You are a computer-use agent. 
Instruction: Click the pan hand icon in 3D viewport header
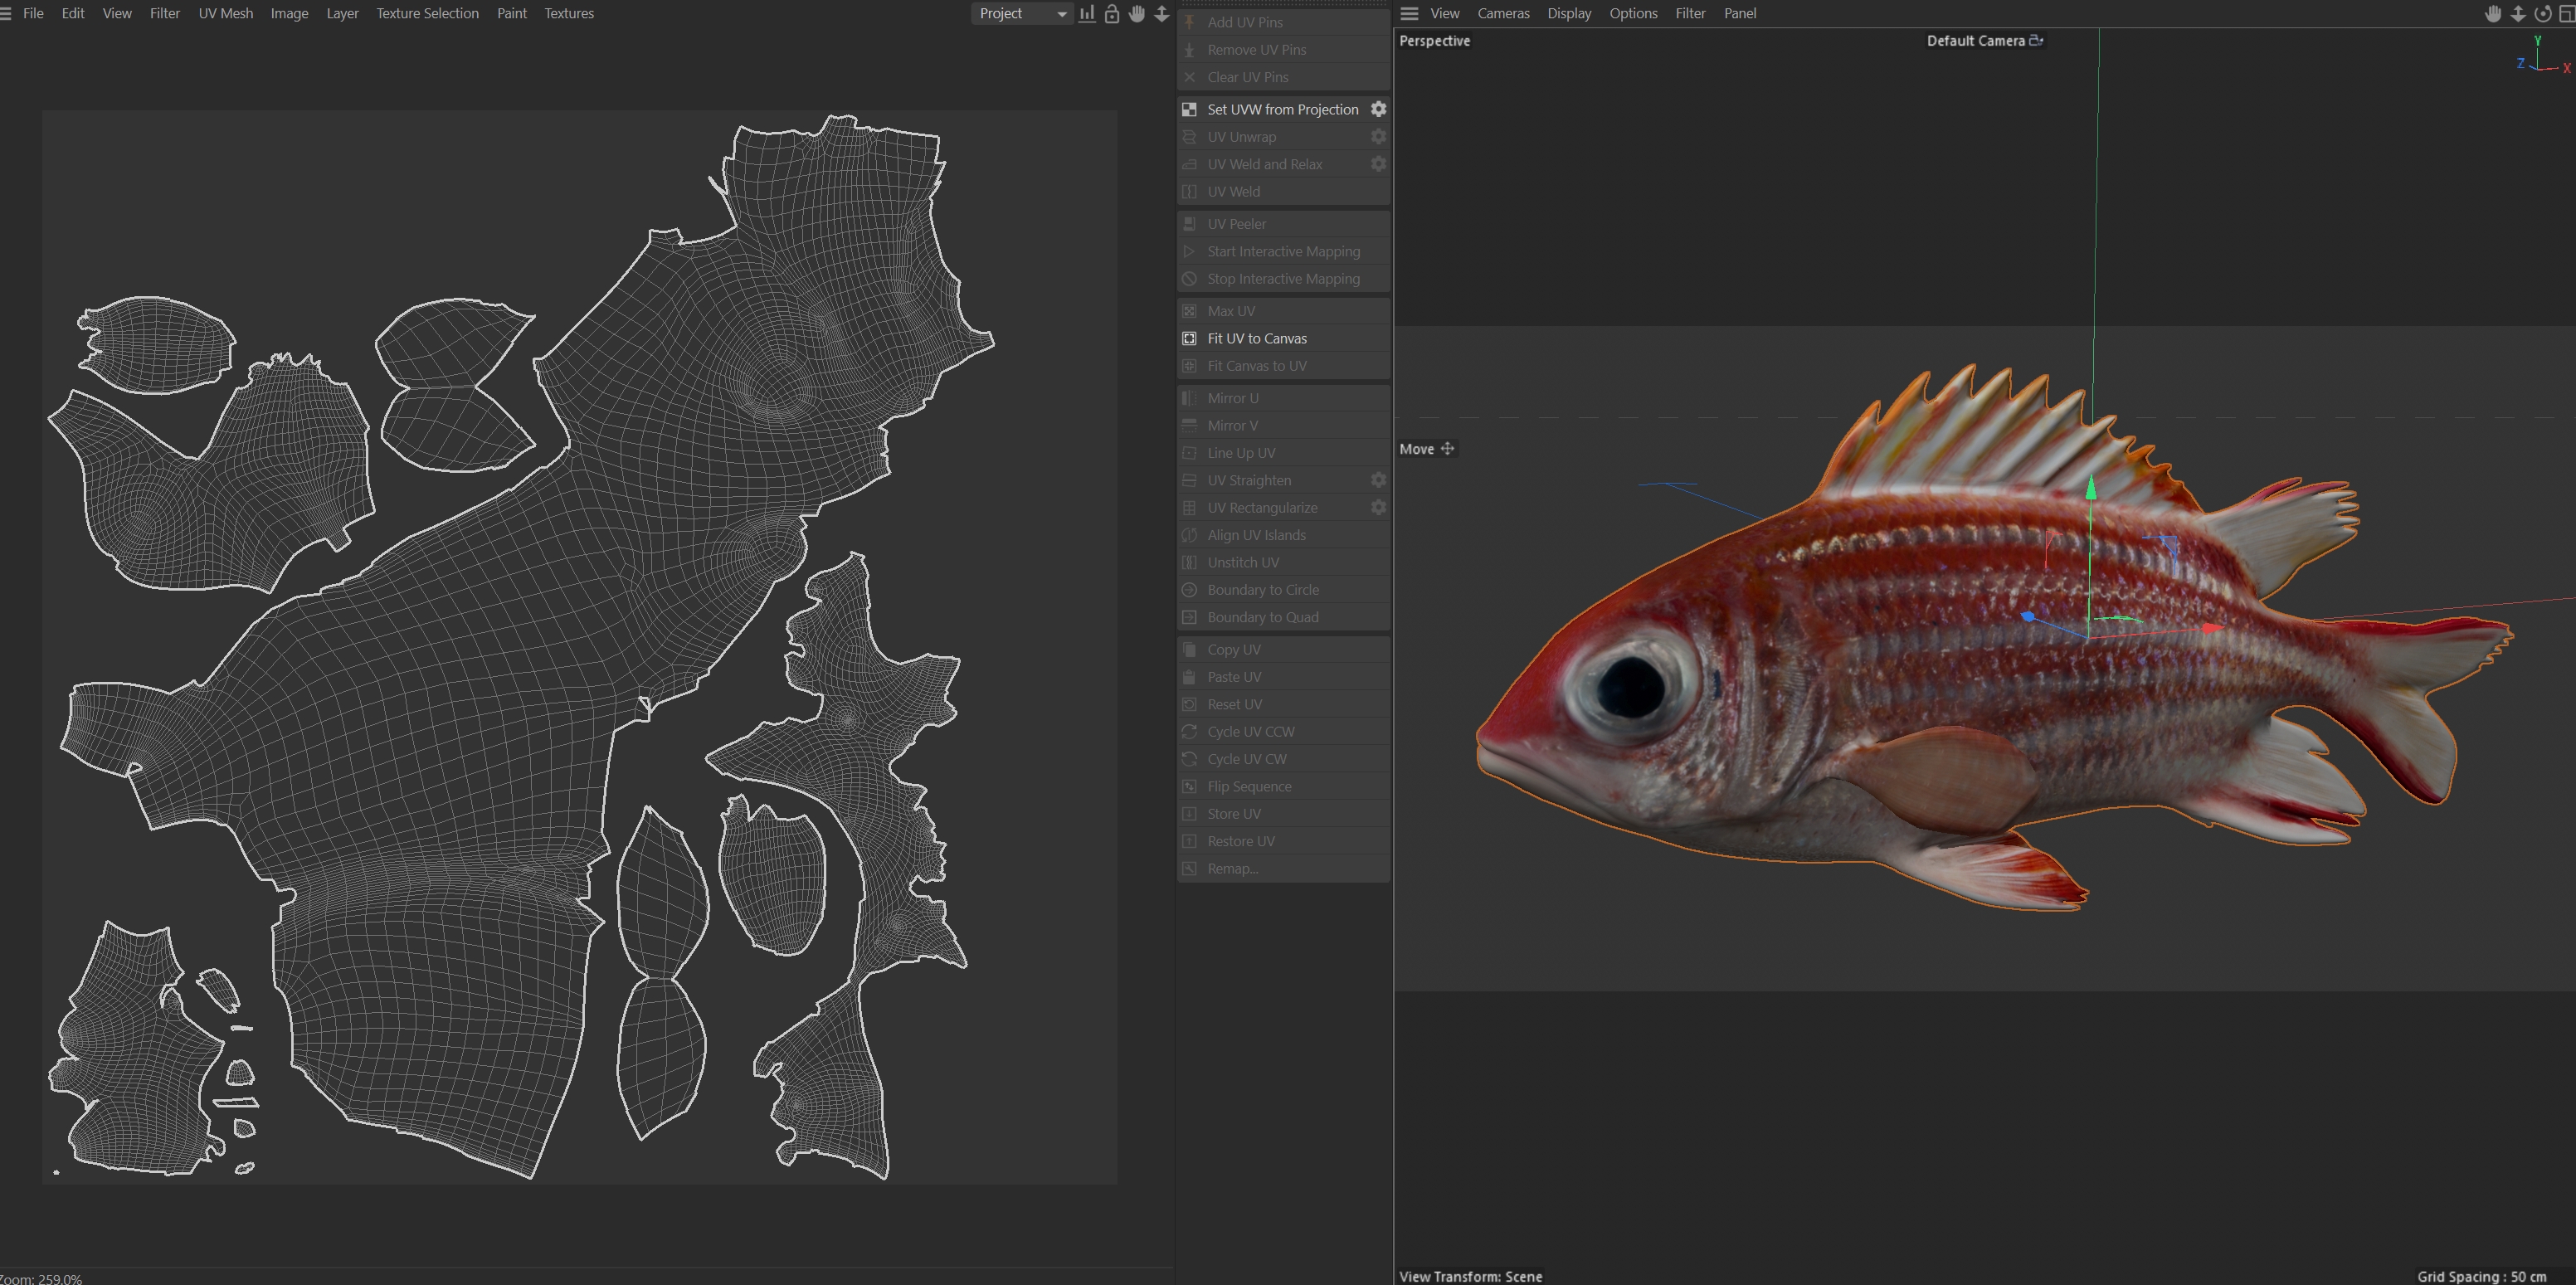2493,14
